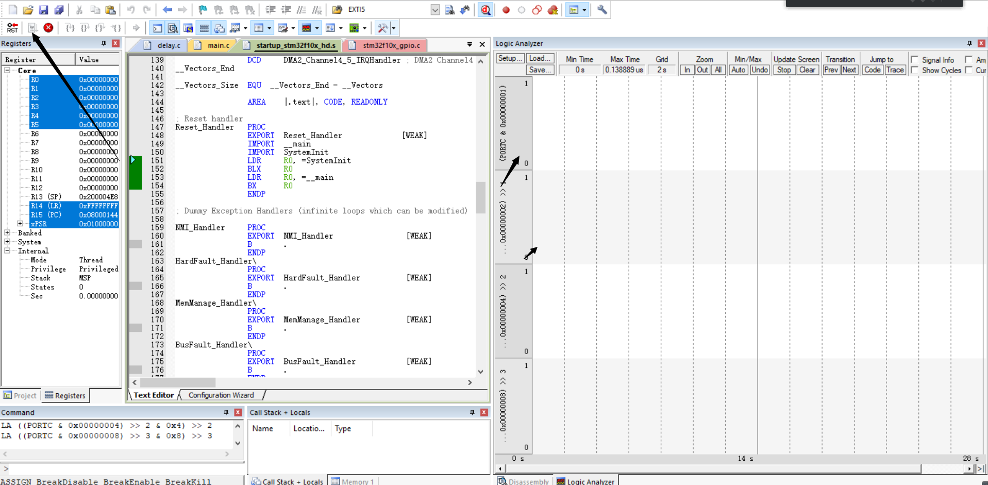Click Zoom All in Logic Analyzer
Screen dimensions: 988x485
(x=718, y=70)
